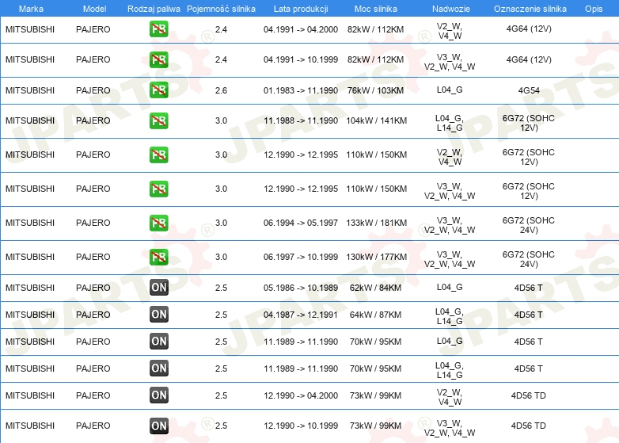
Task: Click the Lata produkcji column header
Action: (x=301, y=9)
